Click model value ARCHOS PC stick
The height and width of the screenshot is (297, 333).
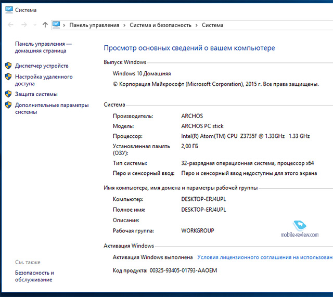[x=202, y=126]
